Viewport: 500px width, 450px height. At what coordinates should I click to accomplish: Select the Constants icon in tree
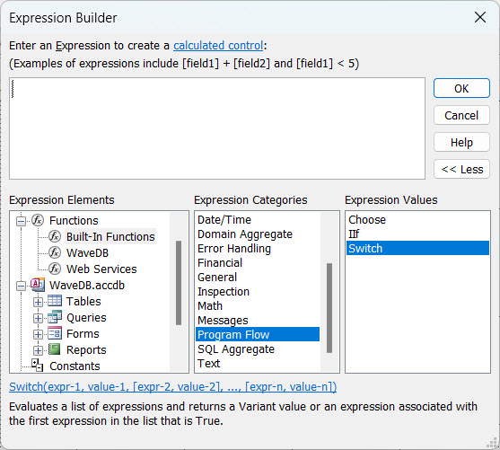click(x=38, y=366)
